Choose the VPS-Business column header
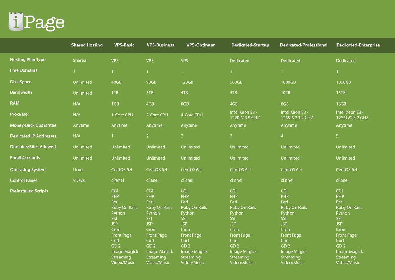Image resolution: width=395 pixels, height=280 pixels. coord(160,45)
